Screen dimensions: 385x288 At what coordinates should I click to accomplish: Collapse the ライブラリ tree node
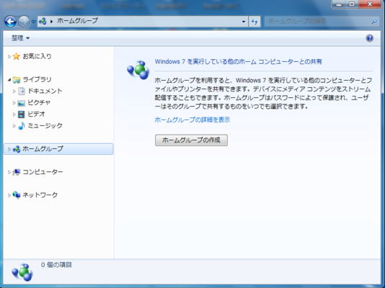pos(9,79)
